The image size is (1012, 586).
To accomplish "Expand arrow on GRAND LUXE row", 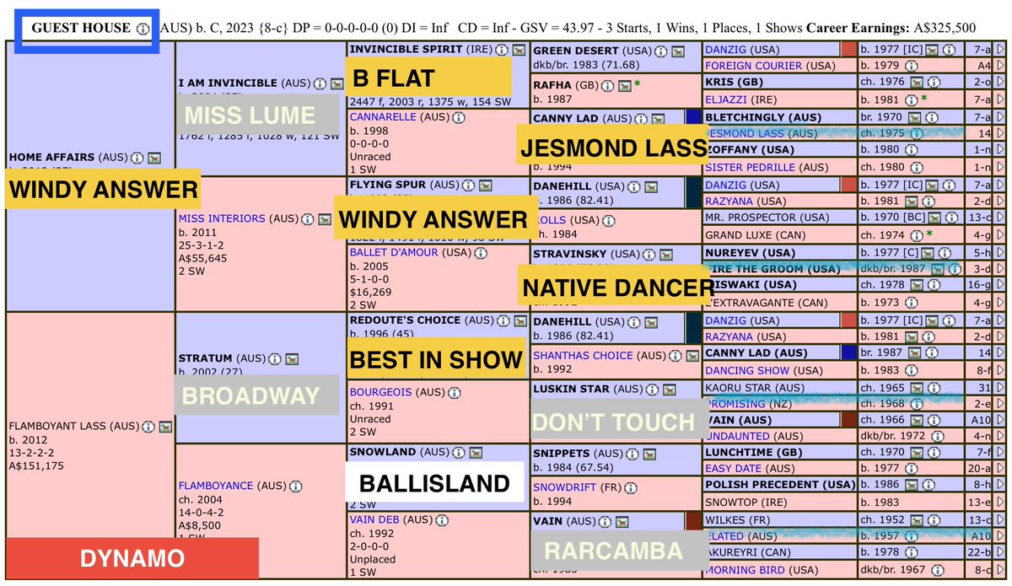I will click(999, 234).
